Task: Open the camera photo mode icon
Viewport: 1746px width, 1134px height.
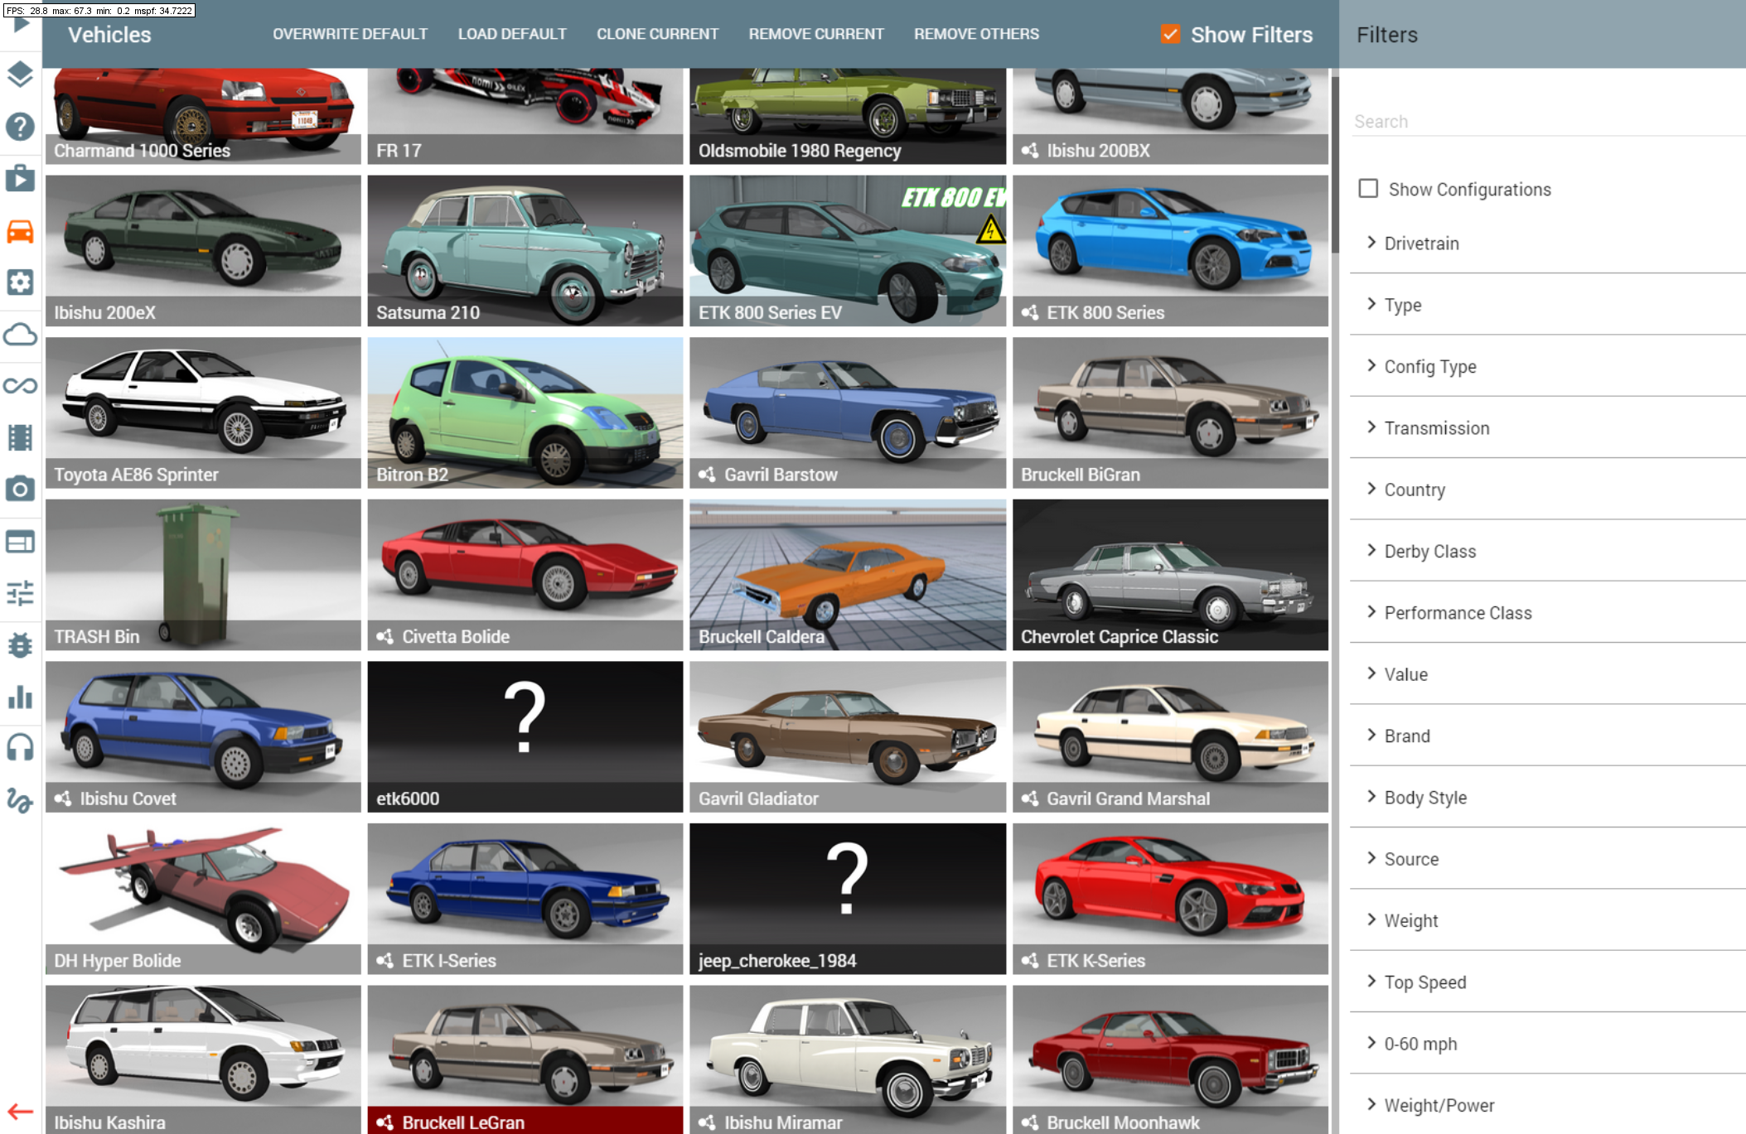Action: click(x=20, y=489)
